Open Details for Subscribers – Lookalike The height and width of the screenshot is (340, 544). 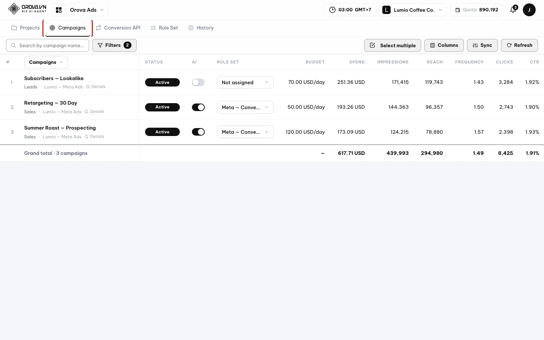pyautogui.click(x=96, y=87)
